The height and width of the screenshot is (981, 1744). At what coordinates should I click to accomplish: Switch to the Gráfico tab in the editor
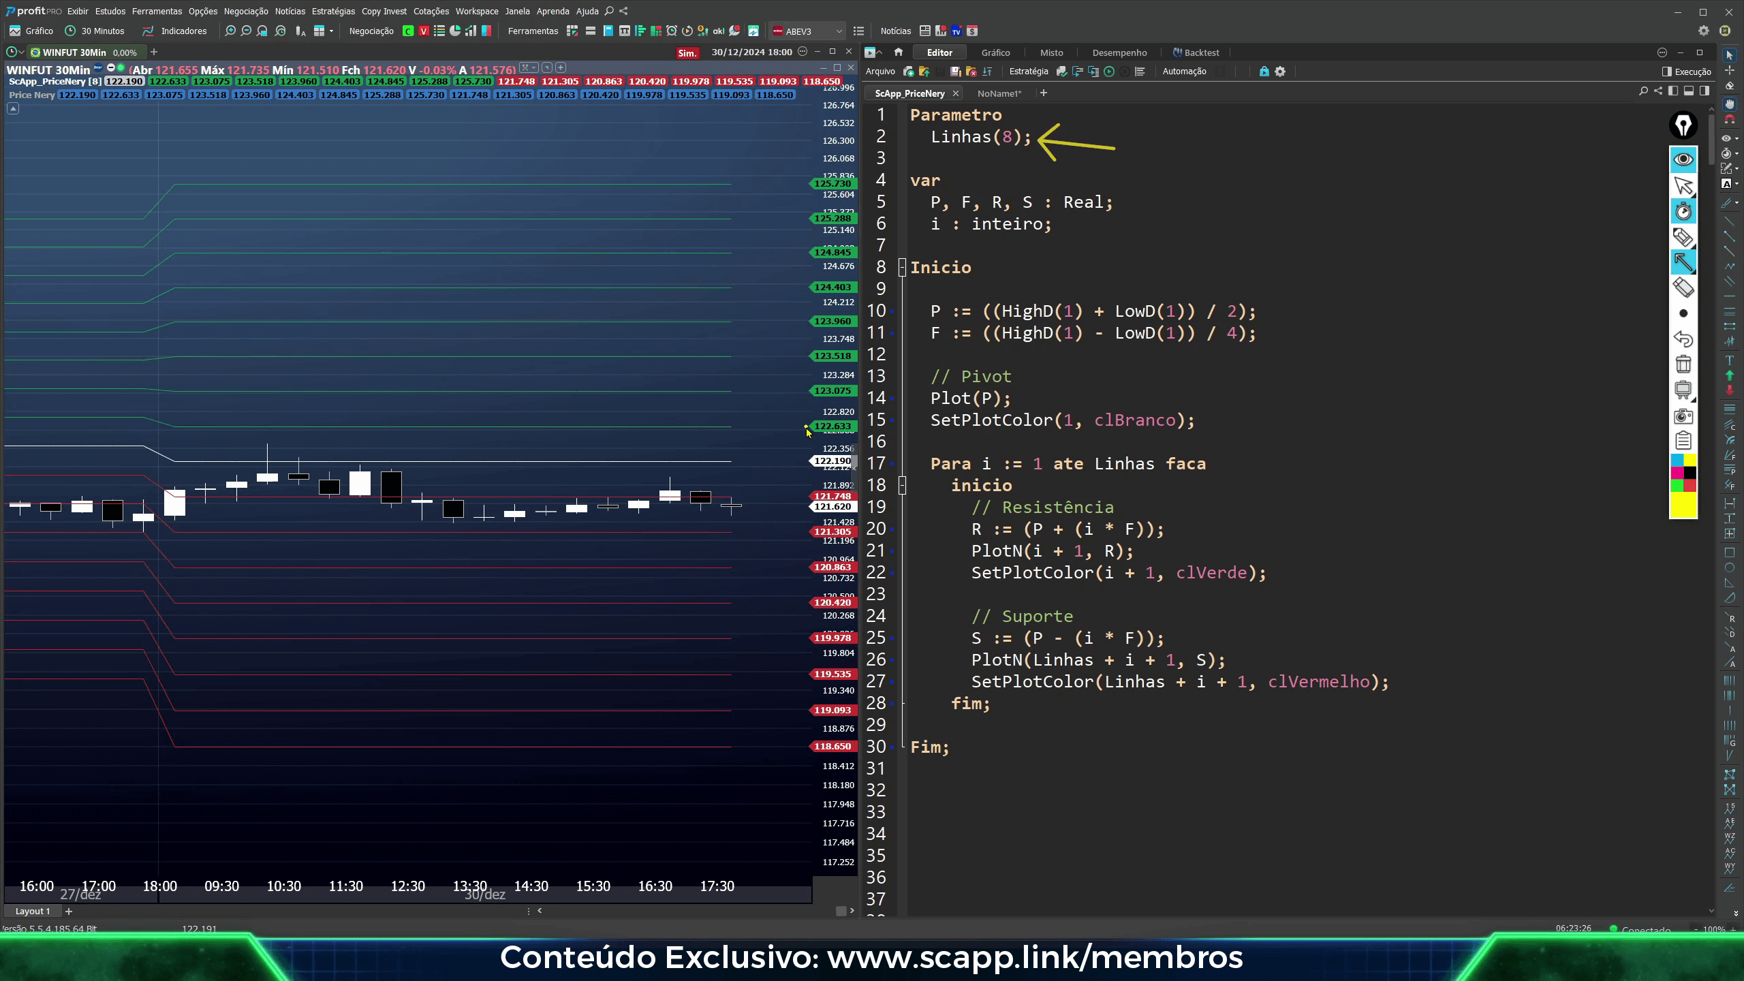pos(995,52)
